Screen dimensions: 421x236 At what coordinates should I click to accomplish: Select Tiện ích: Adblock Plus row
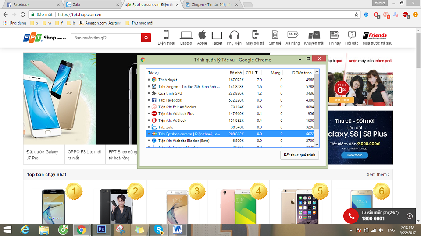230,114
